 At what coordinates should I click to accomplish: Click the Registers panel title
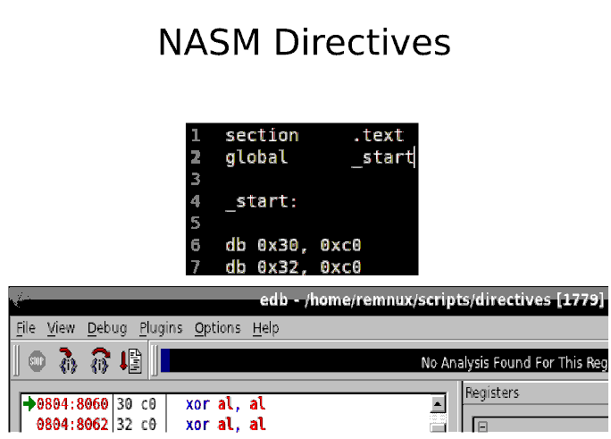[492, 393]
